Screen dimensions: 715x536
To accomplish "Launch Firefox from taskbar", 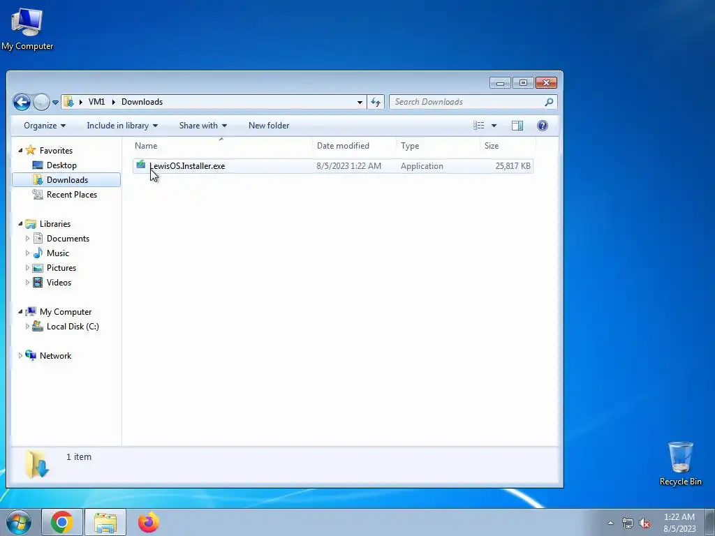I will pos(149,522).
